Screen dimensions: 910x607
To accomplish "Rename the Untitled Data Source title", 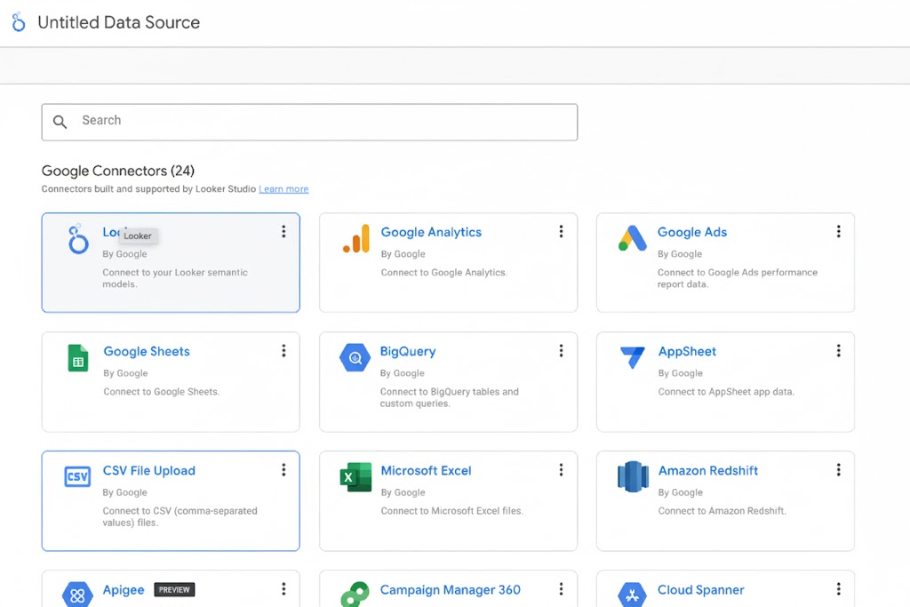I will tap(118, 22).
